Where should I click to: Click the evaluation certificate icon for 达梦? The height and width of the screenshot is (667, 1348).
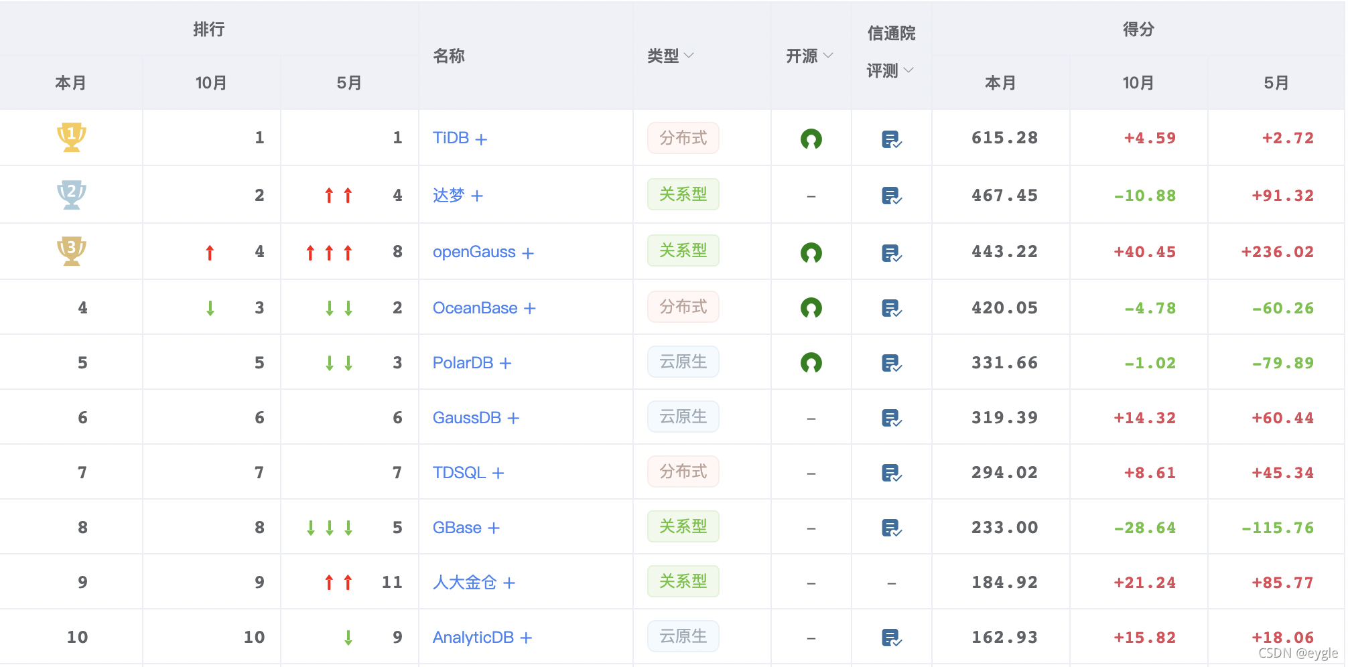tap(891, 196)
